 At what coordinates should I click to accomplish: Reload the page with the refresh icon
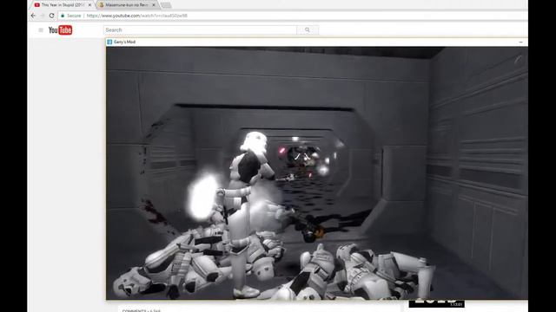52,16
